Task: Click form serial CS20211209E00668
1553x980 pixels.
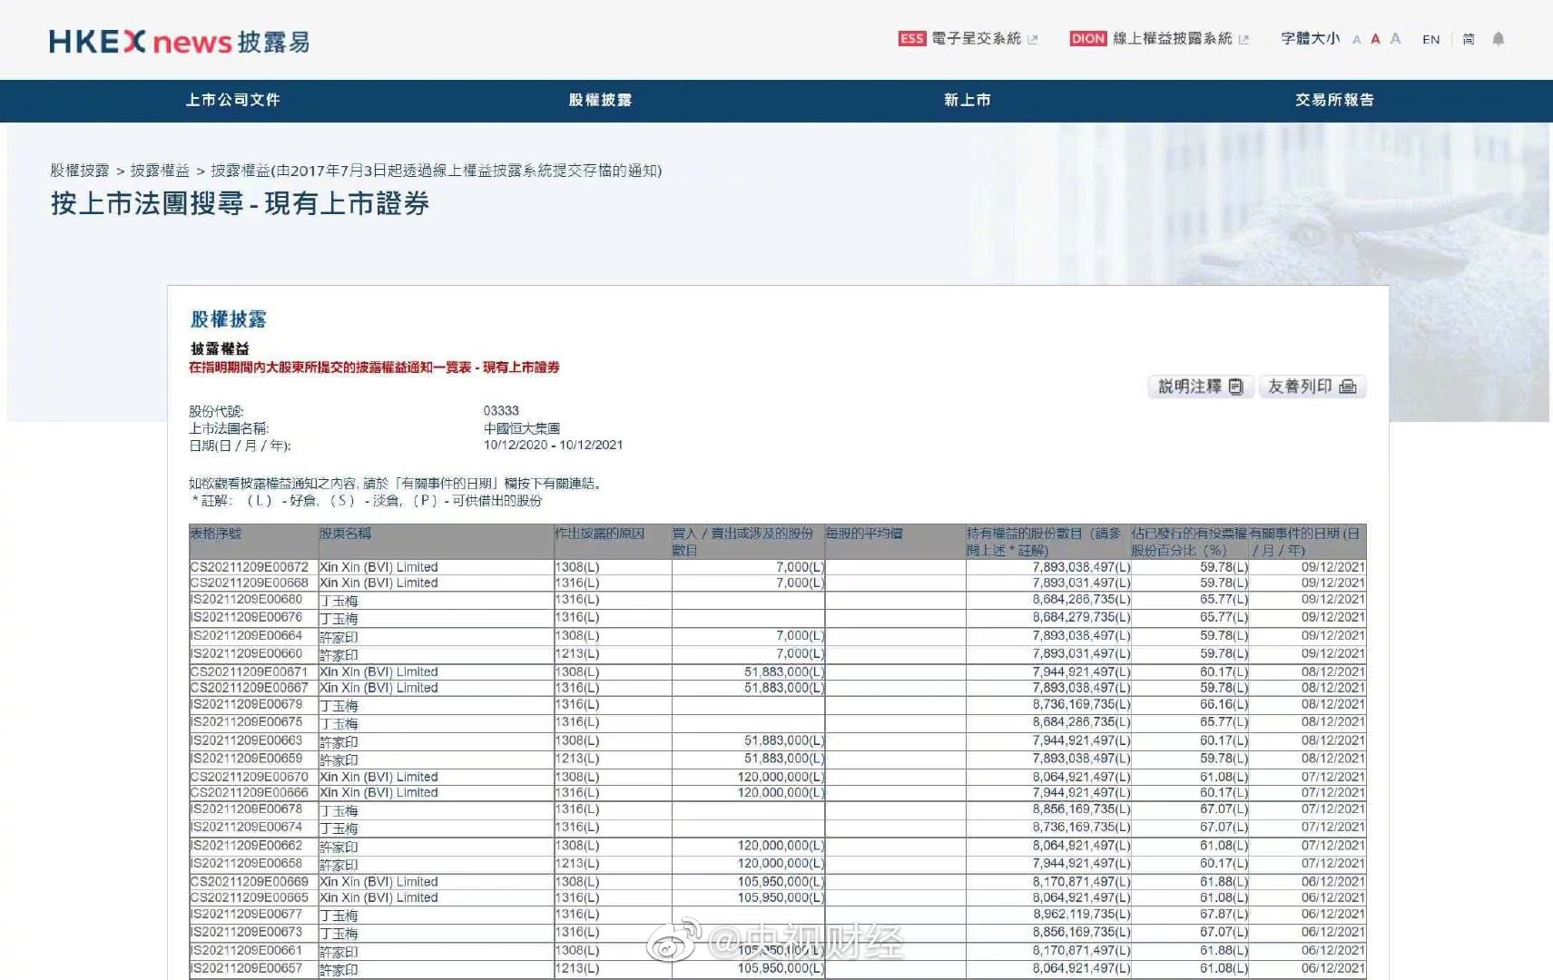Action: coord(250,583)
